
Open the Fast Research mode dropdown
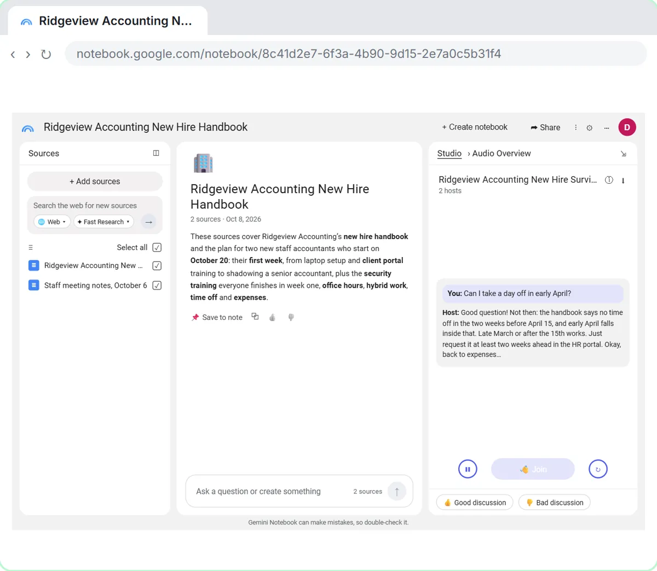click(104, 222)
